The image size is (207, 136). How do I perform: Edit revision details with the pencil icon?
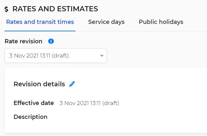[x=72, y=84]
